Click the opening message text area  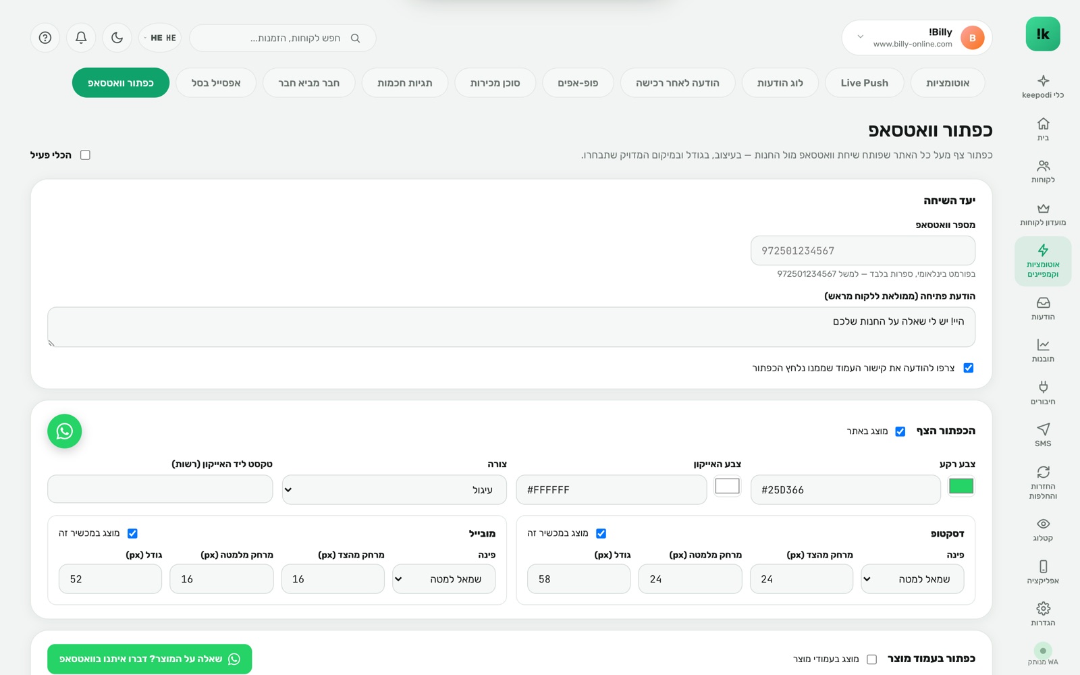coord(512,327)
